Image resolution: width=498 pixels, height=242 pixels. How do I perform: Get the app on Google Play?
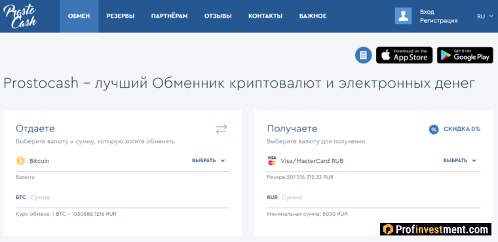click(x=465, y=55)
